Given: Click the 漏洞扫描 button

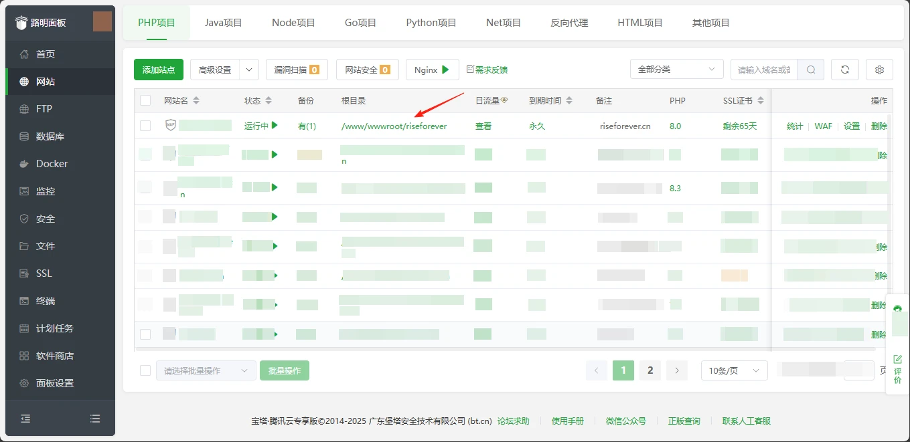Looking at the screenshot, I should 297,70.
